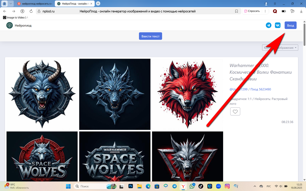Viewport: 306px width, 191px height.
Task: Open the clock showing 12:25
Action: [x=297, y=186]
